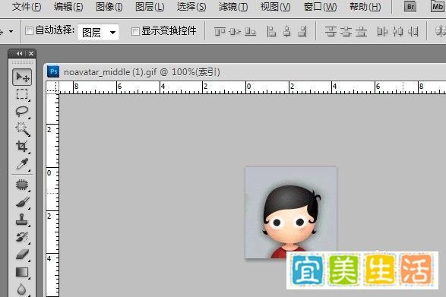446x297 pixels.
Task: Click align top edges icon
Action: point(220,31)
